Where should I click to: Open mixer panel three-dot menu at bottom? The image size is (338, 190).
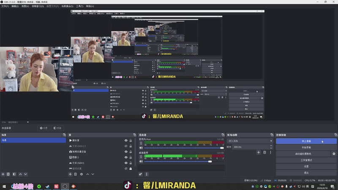(147, 174)
